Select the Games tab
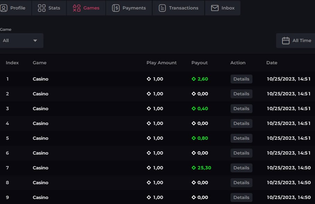This screenshot has height=204, width=315. [x=86, y=8]
